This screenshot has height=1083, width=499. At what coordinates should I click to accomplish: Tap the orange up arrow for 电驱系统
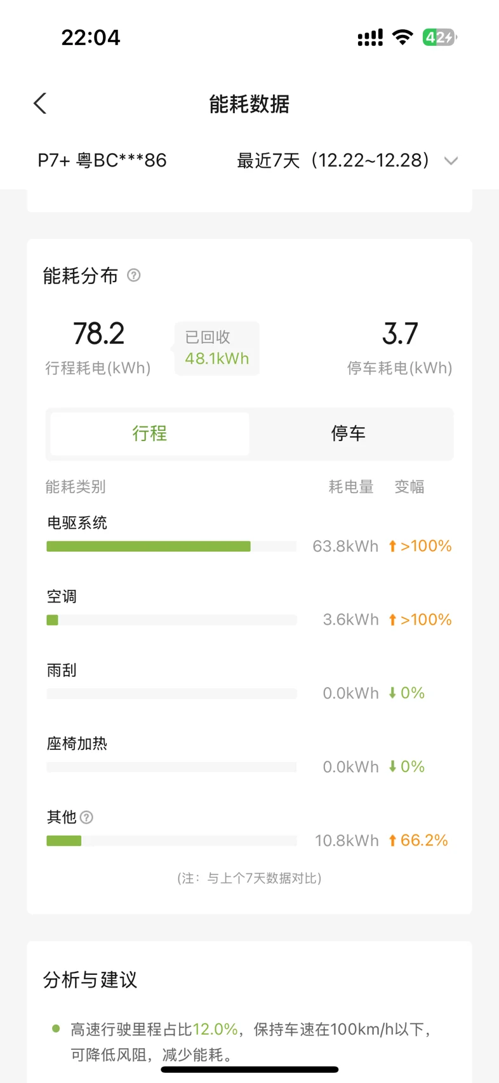tap(392, 546)
